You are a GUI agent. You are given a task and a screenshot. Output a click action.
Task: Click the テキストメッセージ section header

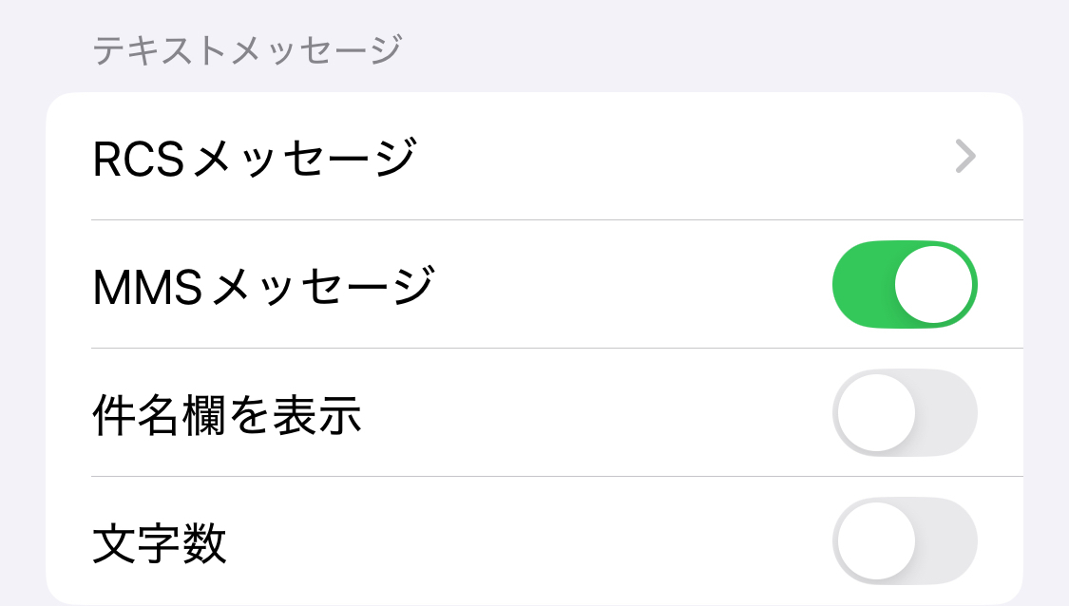coord(247,49)
